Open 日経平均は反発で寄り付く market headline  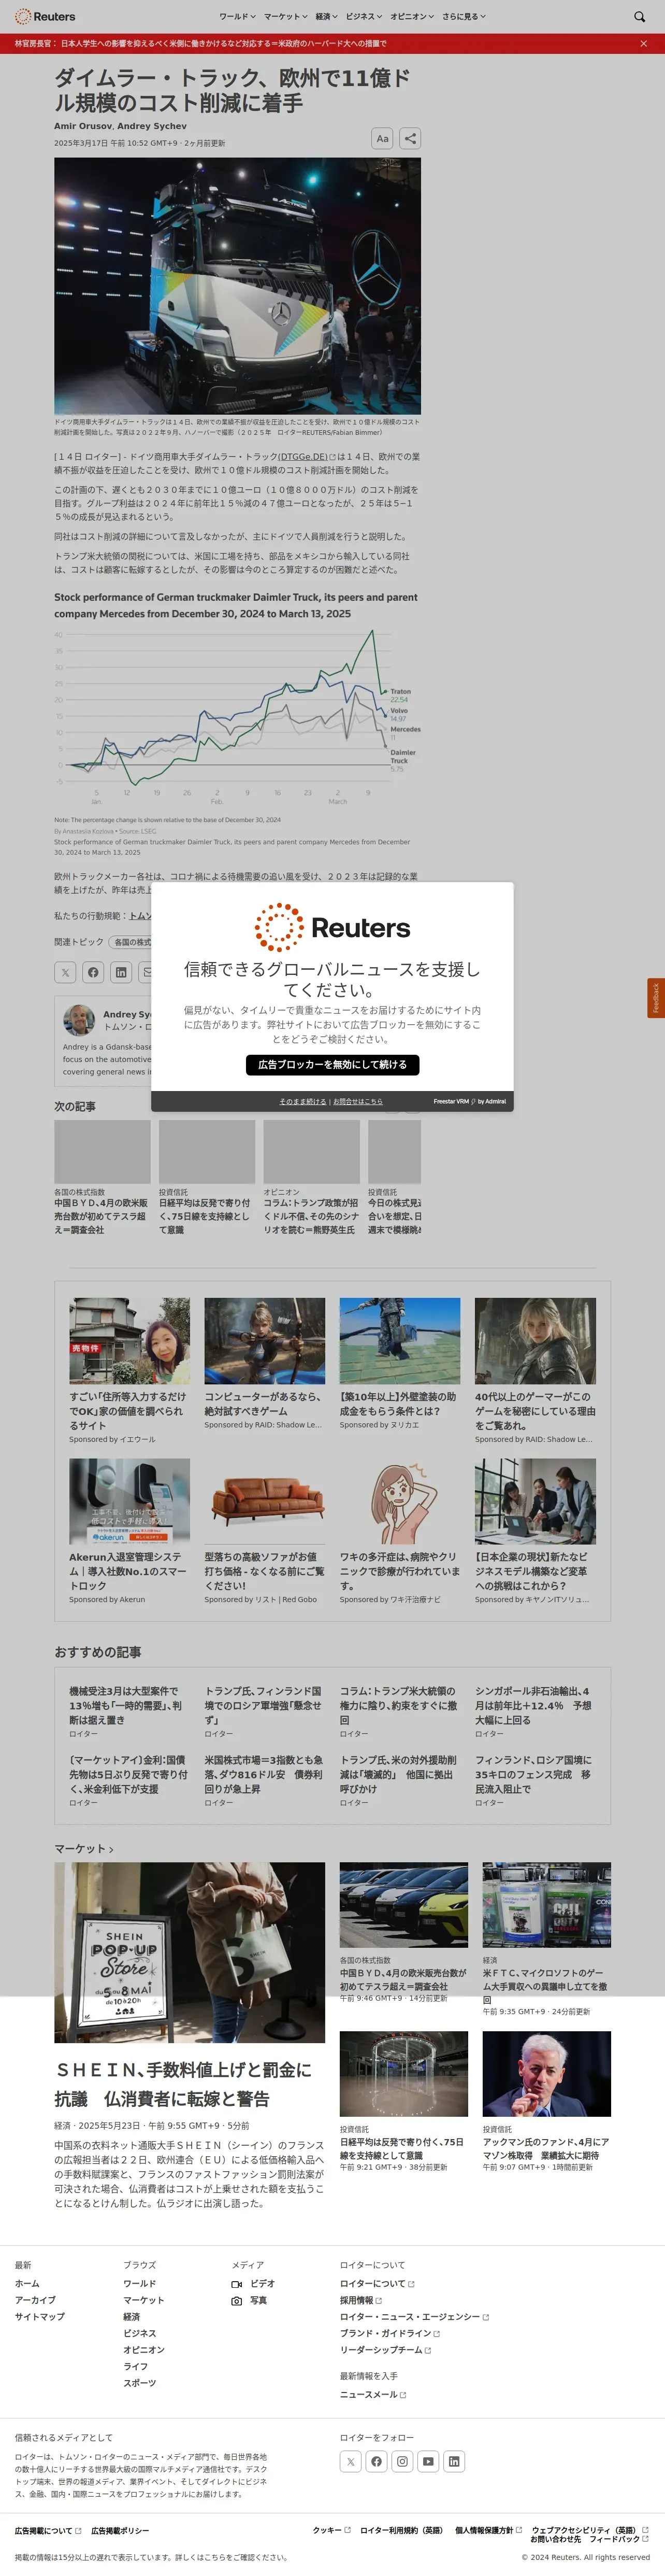pyautogui.click(x=403, y=2148)
